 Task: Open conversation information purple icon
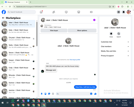pyautogui.click(x=94, y=20)
